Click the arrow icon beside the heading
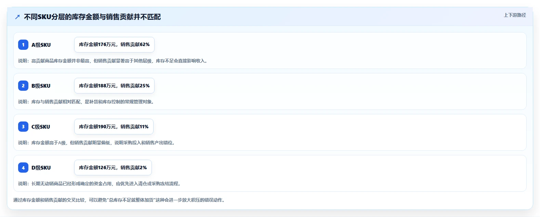 17,17
